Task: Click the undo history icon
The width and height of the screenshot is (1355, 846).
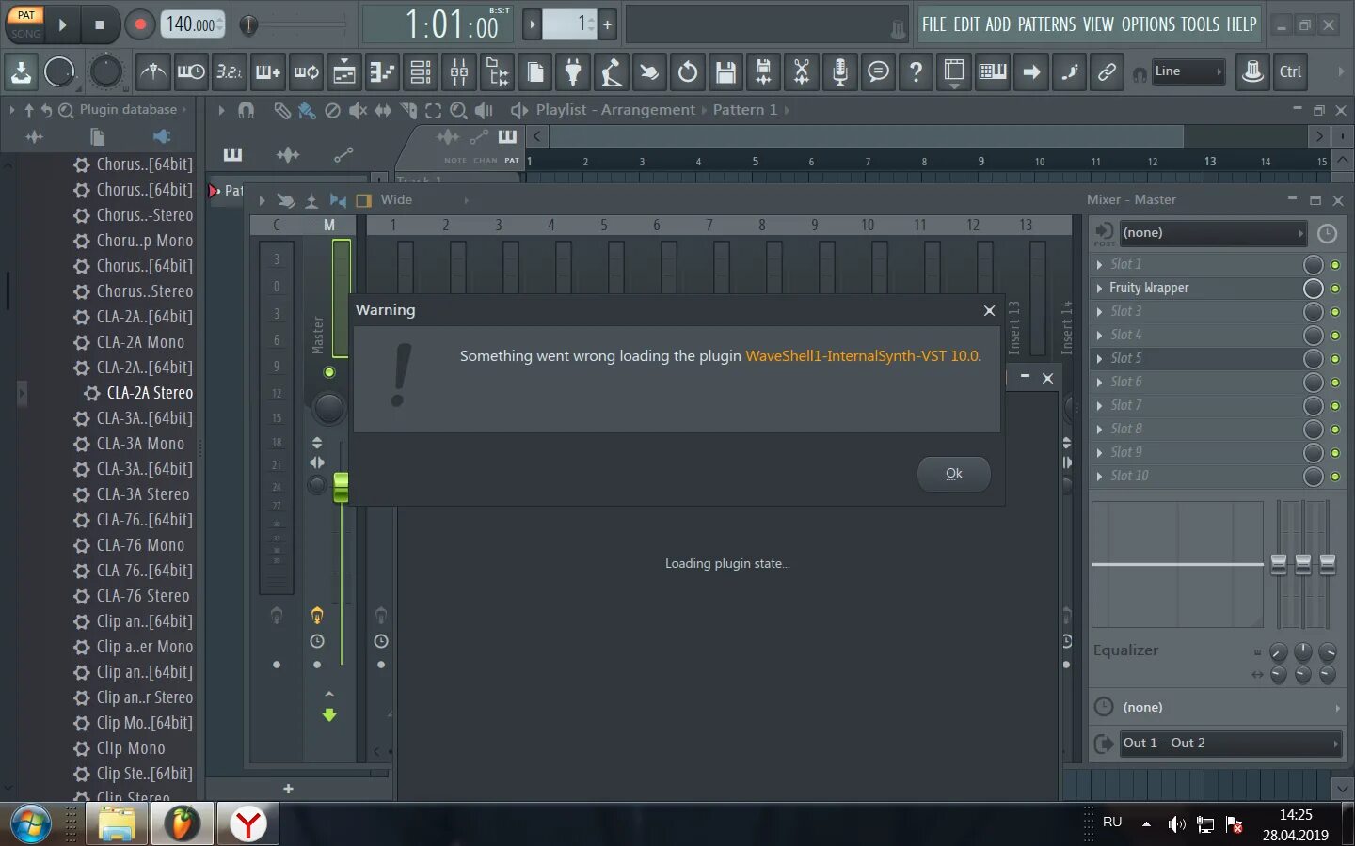Action: pyautogui.click(x=688, y=71)
